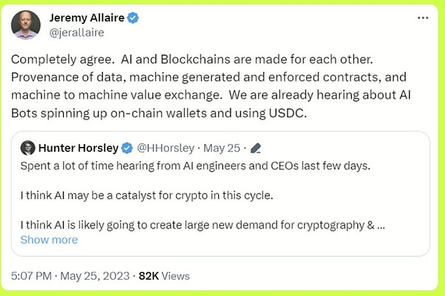The image size is (445, 296).
Task: Open the three-dot more options menu
Action: (423, 18)
